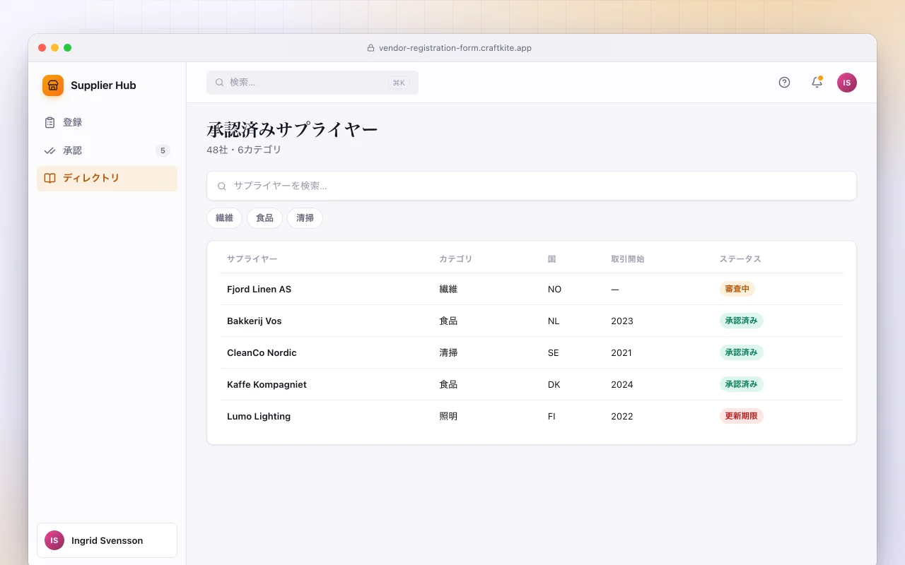This screenshot has width=905, height=565.
Task: Focus the 検索... field in the top bar
Action: click(x=313, y=83)
